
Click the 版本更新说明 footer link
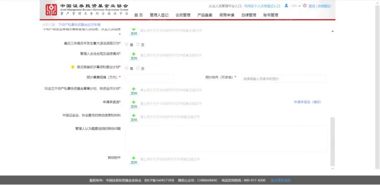click(x=280, y=180)
